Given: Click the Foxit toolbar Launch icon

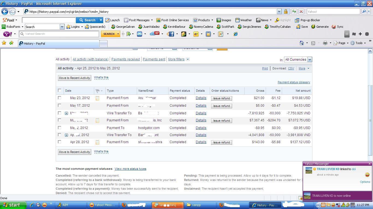Looking at the screenshot, I should [113, 20].
